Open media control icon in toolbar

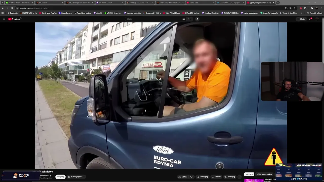(x=312, y=8)
